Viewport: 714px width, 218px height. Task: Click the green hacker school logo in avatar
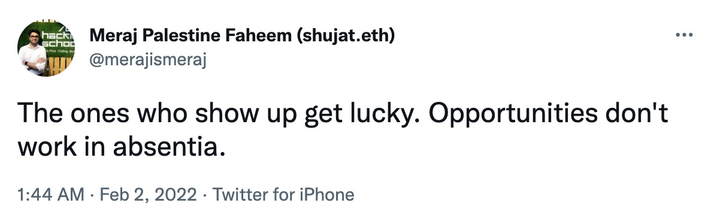[58, 39]
